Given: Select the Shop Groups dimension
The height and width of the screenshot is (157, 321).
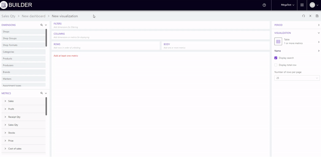Looking at the screenshot, I should click(23, 38).
